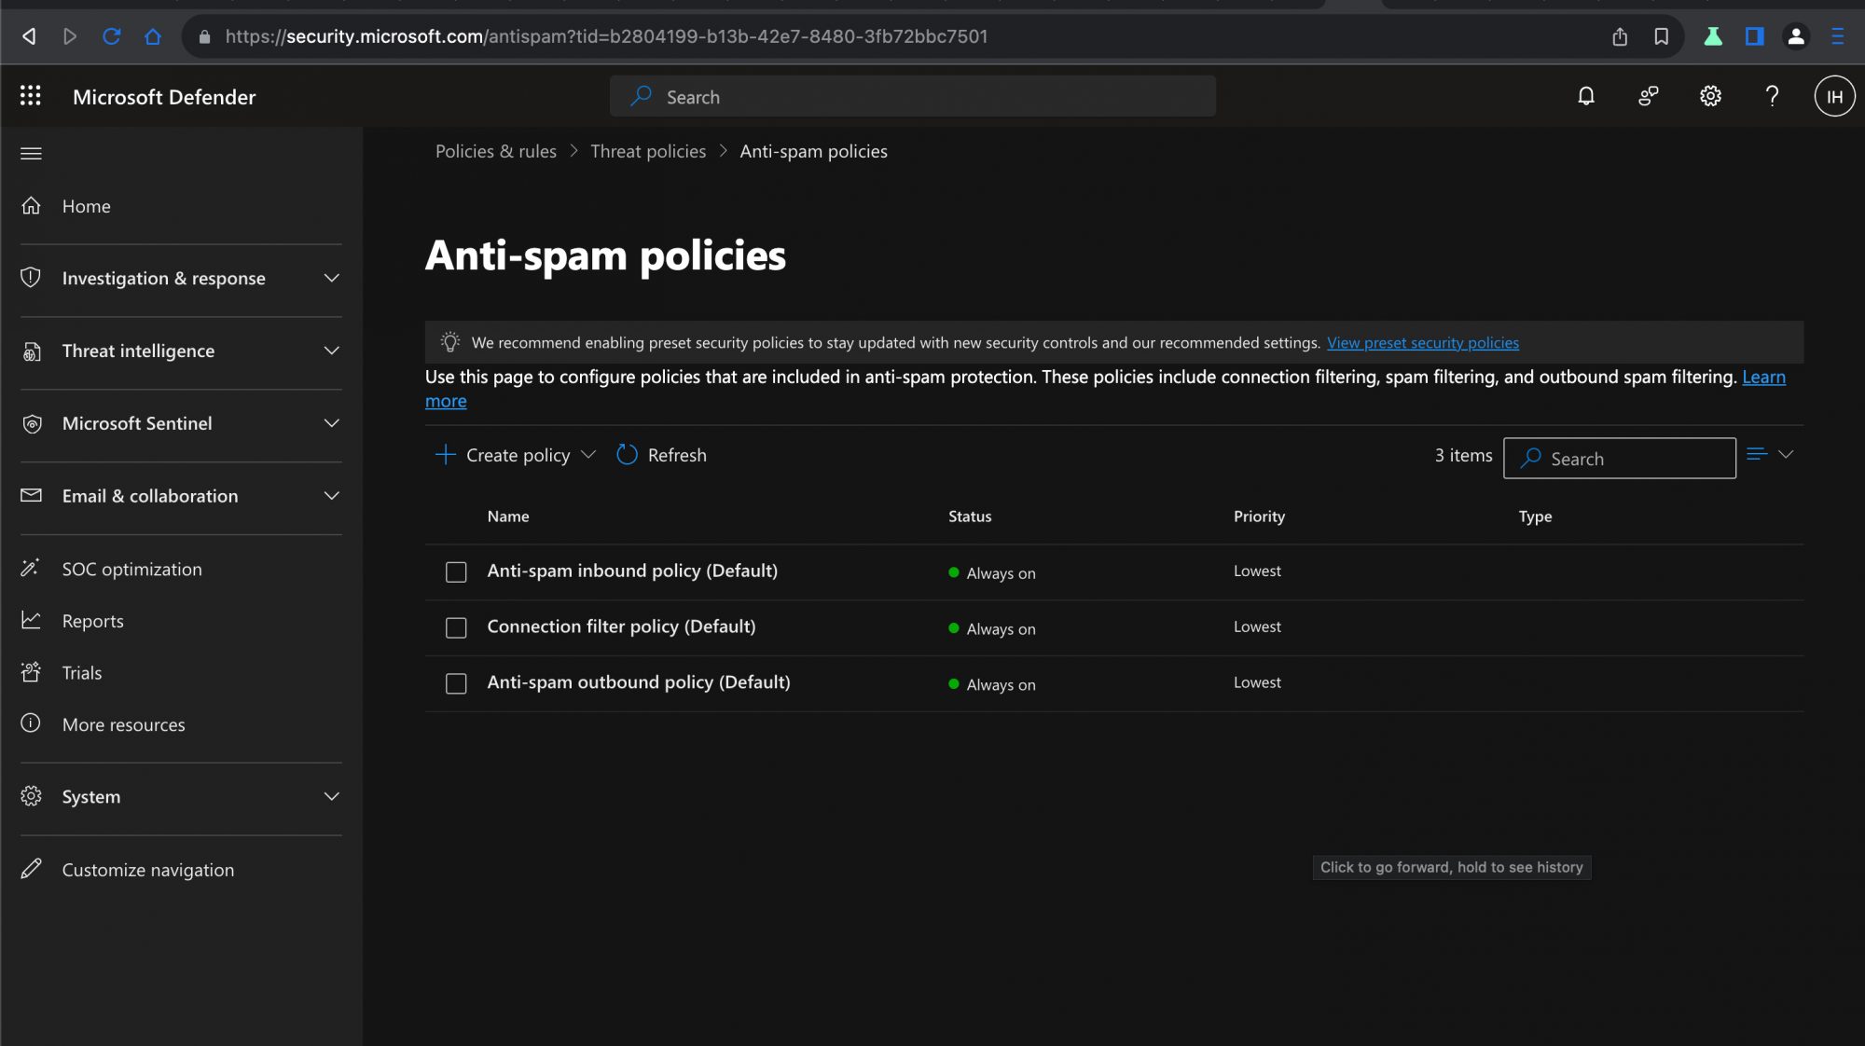
Task: Open Defender settings gear icon
Action: point(1709,96)
